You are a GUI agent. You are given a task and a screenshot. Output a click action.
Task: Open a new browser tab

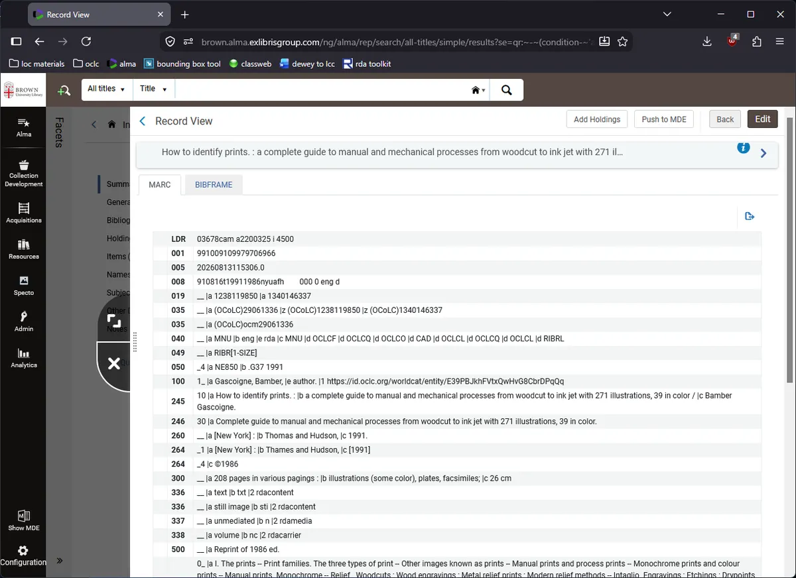pyautogui.click(x=184, y=15)
